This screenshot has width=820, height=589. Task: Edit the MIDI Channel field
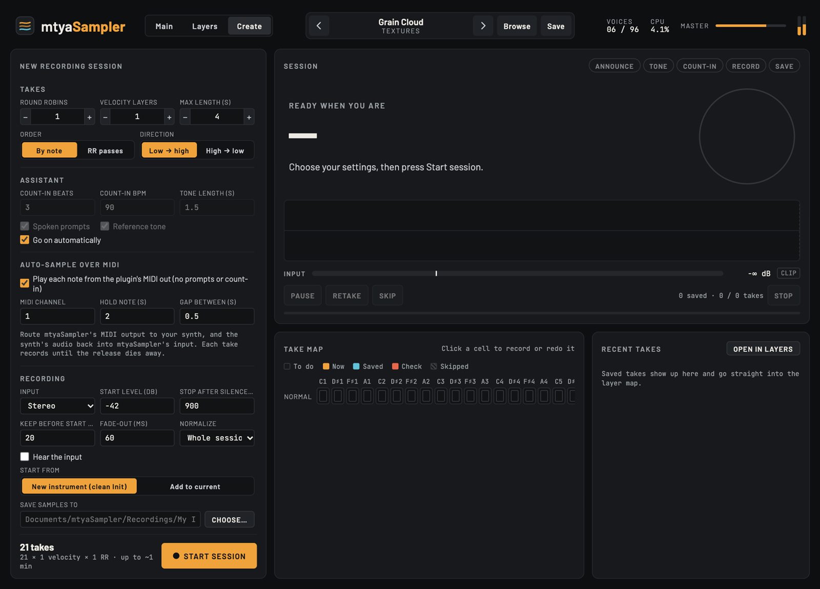coord(57,316)
